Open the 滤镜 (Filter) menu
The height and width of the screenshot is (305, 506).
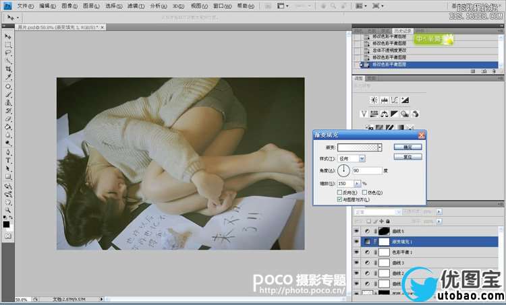point(136,6)
